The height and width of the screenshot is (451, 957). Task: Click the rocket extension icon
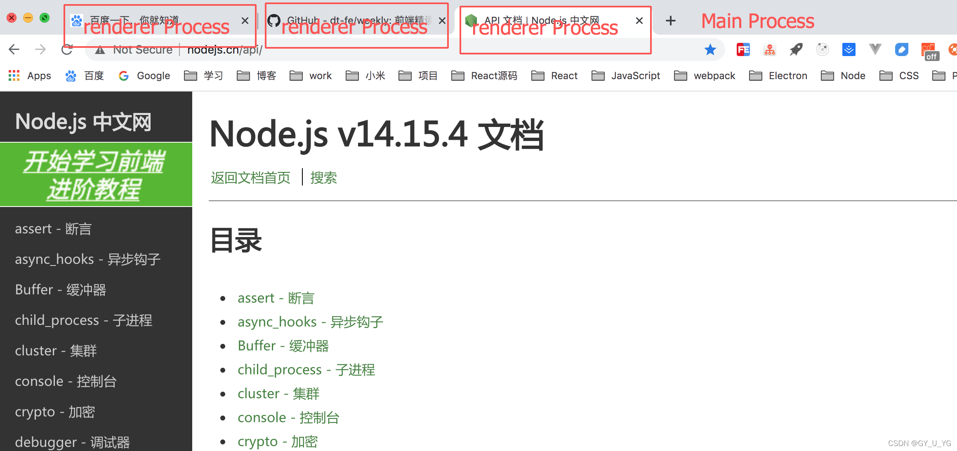pos(796,50)
